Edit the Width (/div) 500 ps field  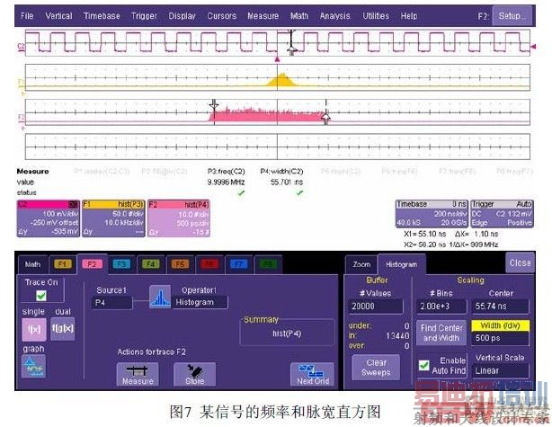pos(500,338)
